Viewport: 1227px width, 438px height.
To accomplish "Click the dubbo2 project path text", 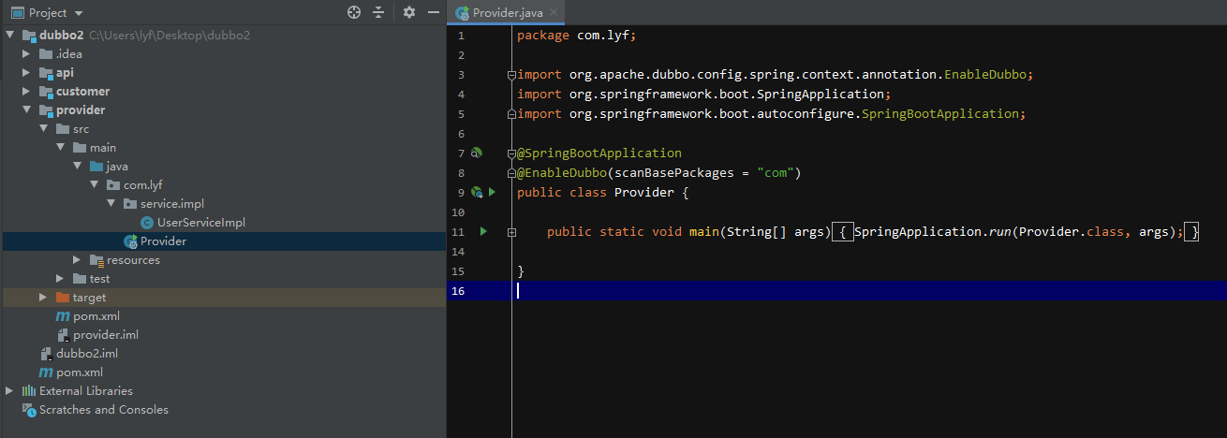I will [x=170, y=36].
